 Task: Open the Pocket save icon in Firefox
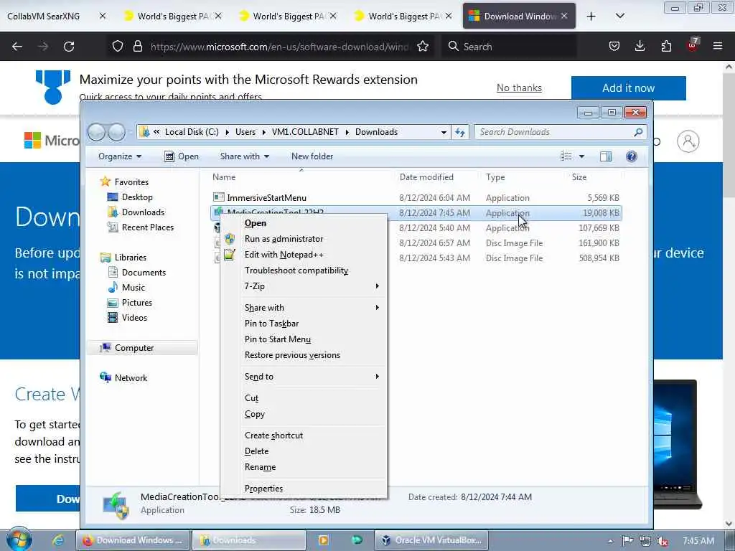coord(614,46)
